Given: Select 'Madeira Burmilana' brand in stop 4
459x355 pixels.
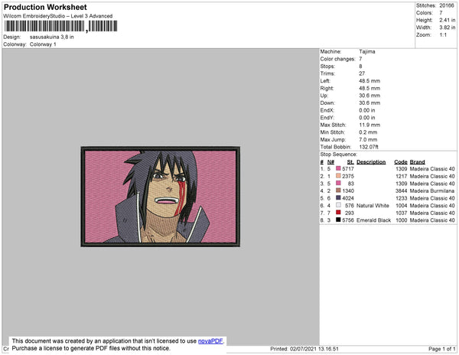Looking at the screenshot, I should point(431,191).
